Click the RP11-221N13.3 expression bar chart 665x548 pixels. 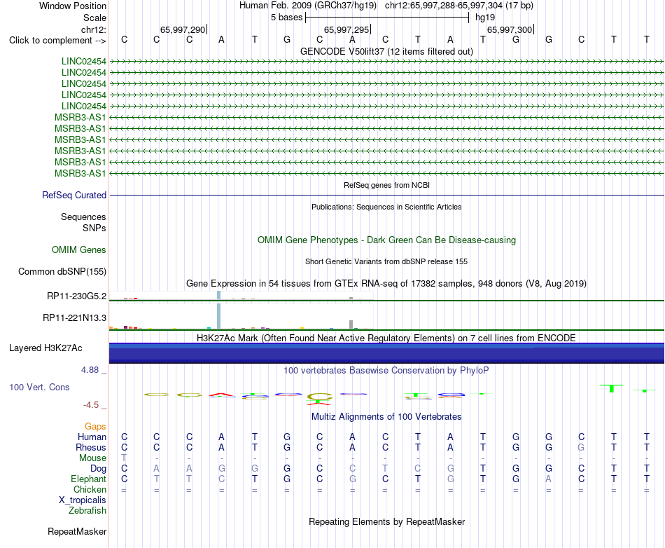click(241, 317)
